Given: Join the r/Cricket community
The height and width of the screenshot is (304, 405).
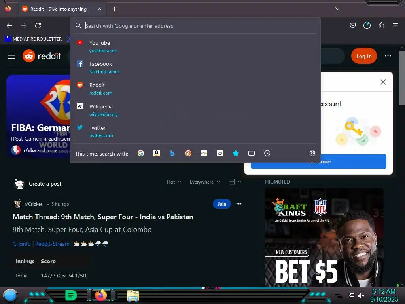Looking at the screenshot, I should tap(221, 204).
